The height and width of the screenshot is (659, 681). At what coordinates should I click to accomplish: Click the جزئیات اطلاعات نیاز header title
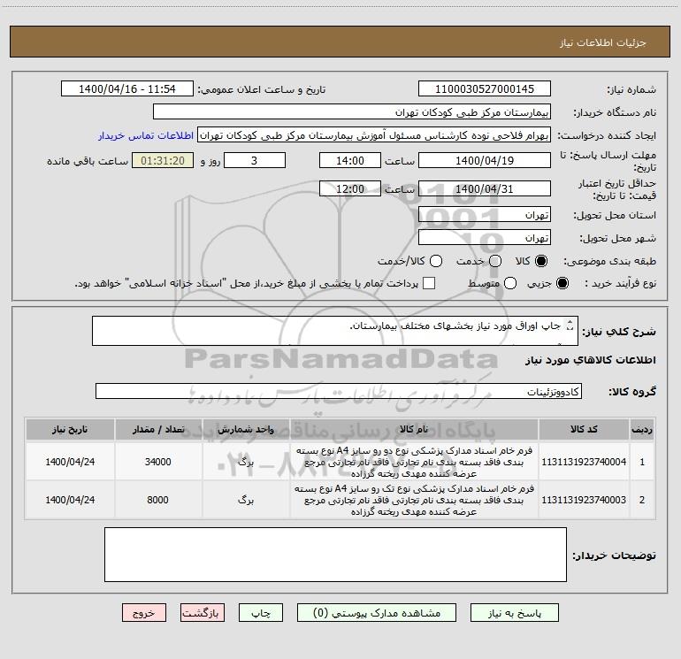click(603, 42)
